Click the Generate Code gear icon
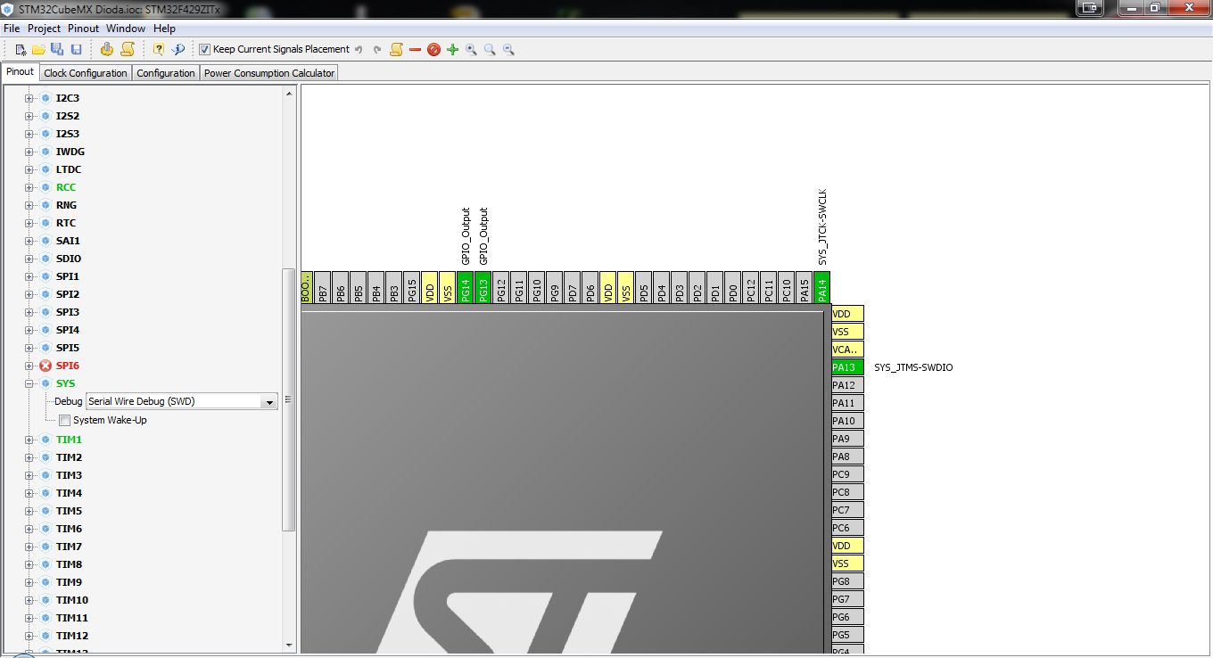This screenshot has height=658, width=1213. 107,50
